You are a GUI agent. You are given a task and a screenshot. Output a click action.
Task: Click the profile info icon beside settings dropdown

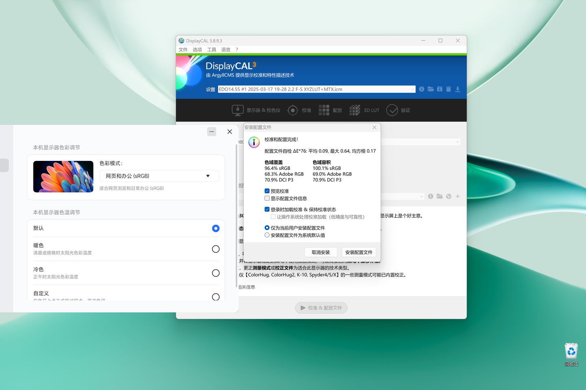pos(422,89)
